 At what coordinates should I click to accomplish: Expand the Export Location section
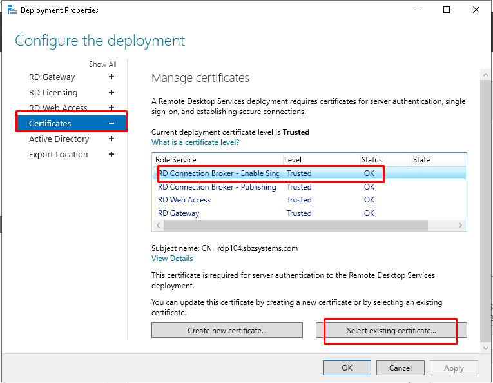[111, 154]
